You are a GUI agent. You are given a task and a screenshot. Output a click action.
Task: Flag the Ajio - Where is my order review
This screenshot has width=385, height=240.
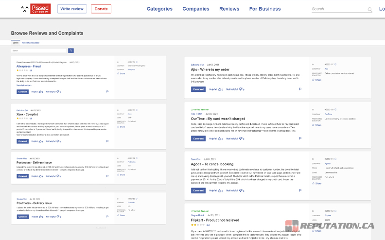pos(300,89)
